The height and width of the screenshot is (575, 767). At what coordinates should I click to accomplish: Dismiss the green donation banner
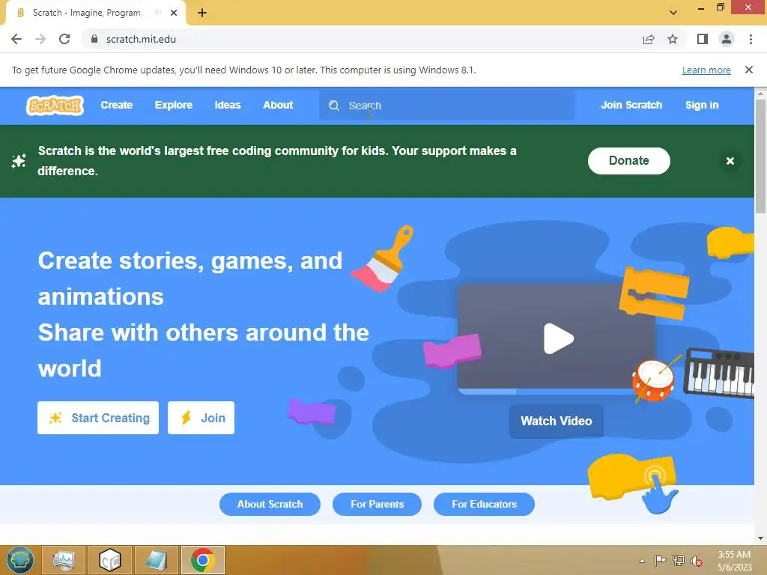coord(730,161)
